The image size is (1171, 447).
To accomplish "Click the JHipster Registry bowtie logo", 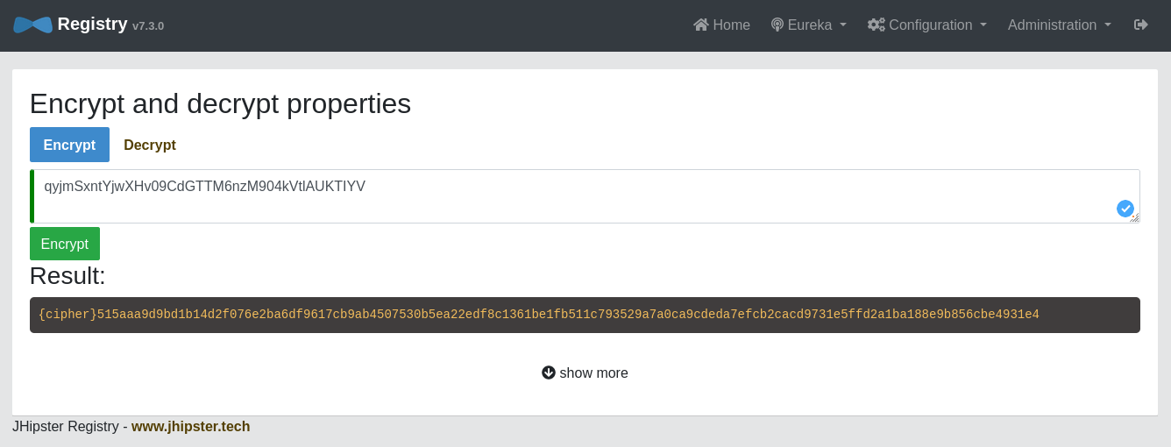I will pos(32,25).
